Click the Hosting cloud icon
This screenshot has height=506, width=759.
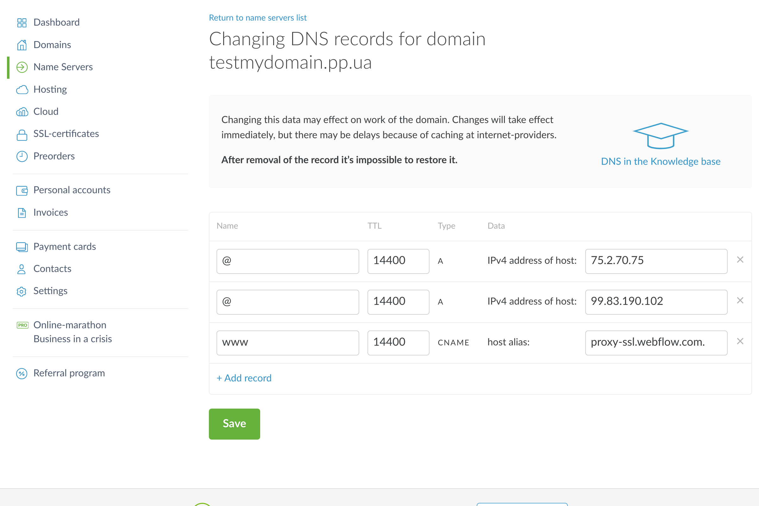click(22, 89)
